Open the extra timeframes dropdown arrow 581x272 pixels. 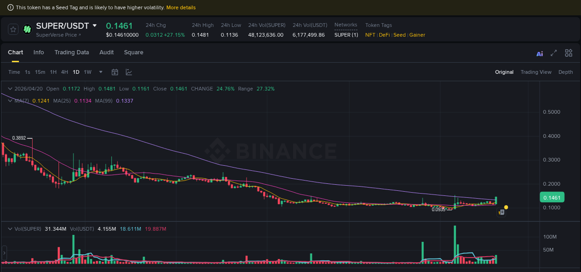(x=100, y=72)
